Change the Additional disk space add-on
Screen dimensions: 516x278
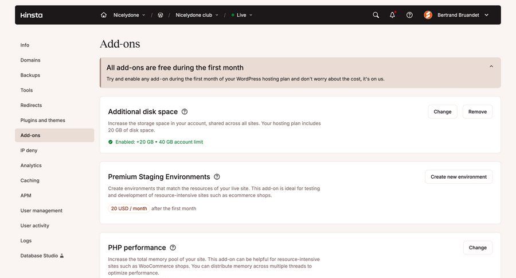442,112
